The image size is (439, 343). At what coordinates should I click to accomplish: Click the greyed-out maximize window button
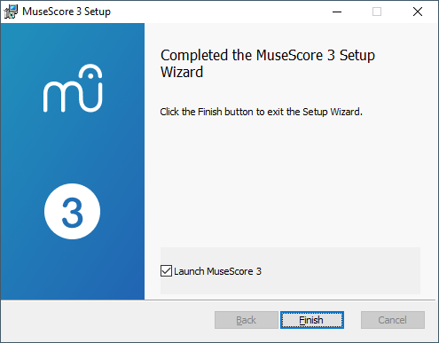377,12
